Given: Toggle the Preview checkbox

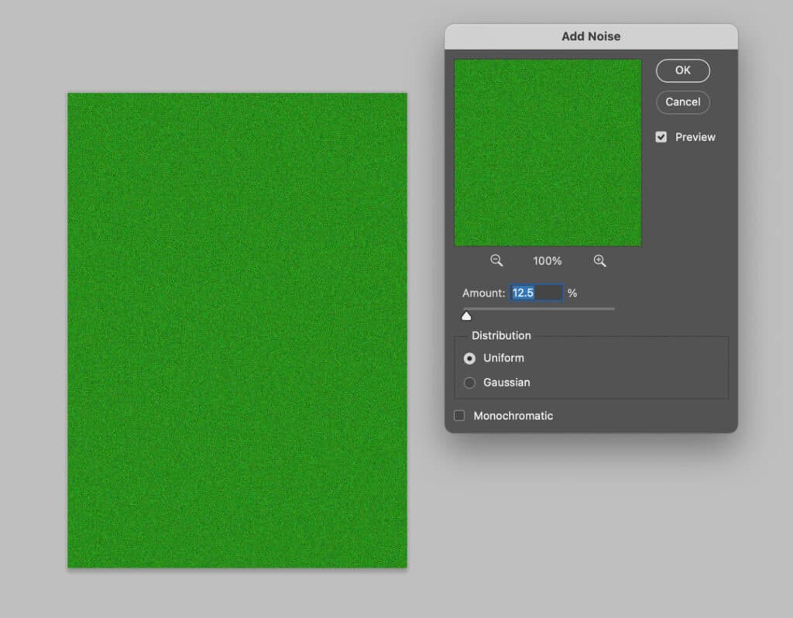Looking at the screenshot, I should (661, 137).
